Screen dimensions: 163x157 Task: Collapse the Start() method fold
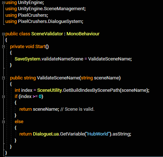coord(4,47)
